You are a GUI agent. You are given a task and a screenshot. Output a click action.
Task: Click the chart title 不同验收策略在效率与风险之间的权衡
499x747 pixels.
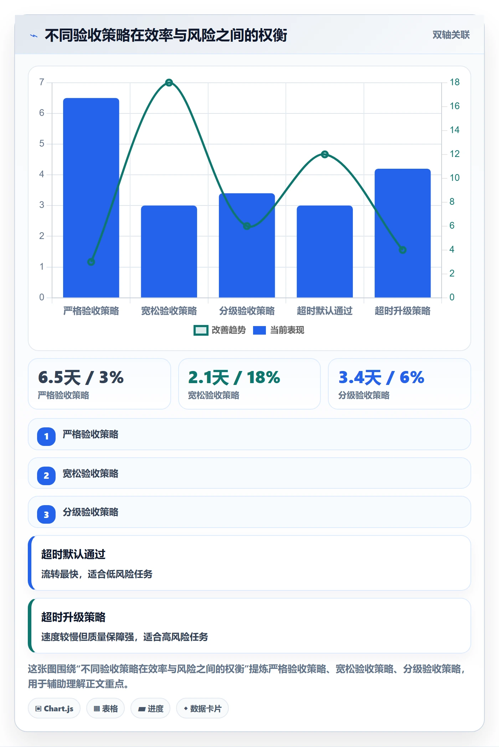166,35
